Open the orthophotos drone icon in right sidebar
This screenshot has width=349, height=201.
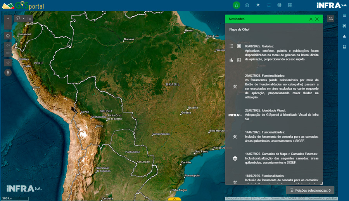344,26
